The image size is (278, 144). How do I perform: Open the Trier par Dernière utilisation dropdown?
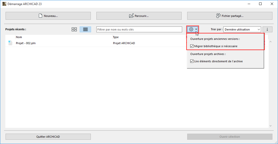pyautogui.click(x=242, y=30)
